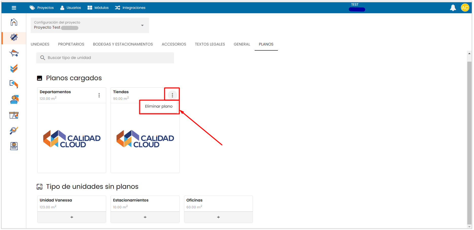
Task: Switch to the ACCESORIOS tab
Action: tap(174, 44)
